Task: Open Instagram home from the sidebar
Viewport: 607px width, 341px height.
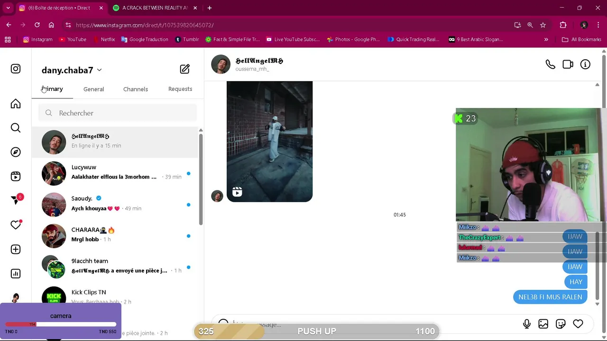Action: point(16,104)
